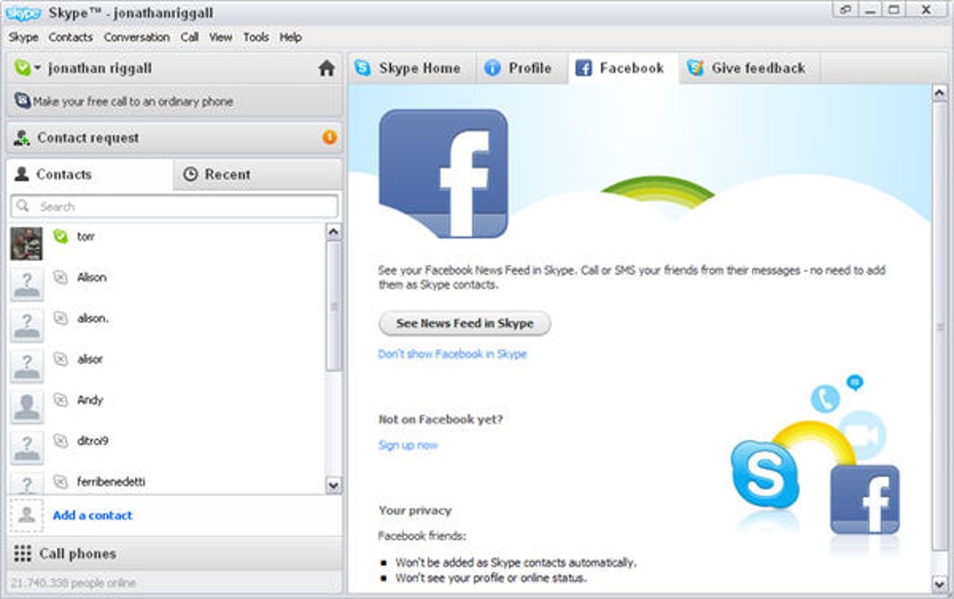
Task: Click the dotted avatar icon beside Add a contact
Action: (x=27, y=516)
